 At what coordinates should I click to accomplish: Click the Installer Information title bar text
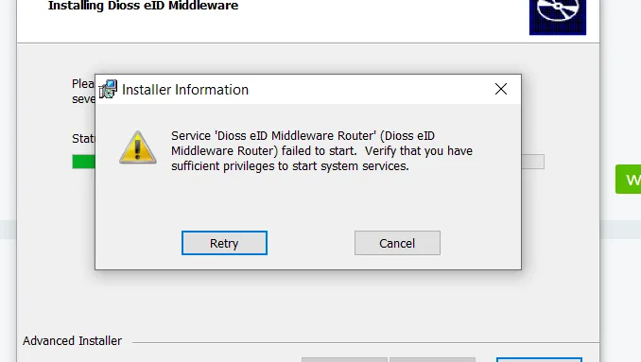(185, 90)
